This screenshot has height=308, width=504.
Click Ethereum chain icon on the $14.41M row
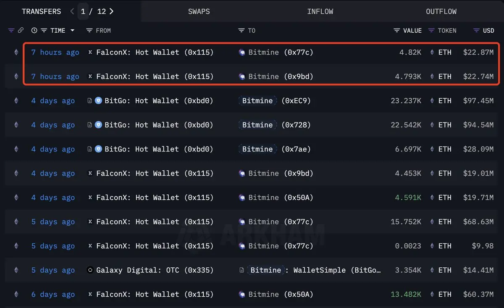pyautogui.click(x=16, y=270)
